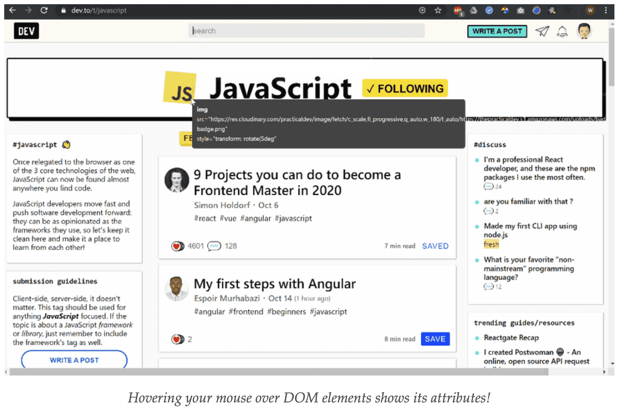This screenshot has width=622, height=410.
Task: Open the #discuss tag heading
Action: pos(490,144)
